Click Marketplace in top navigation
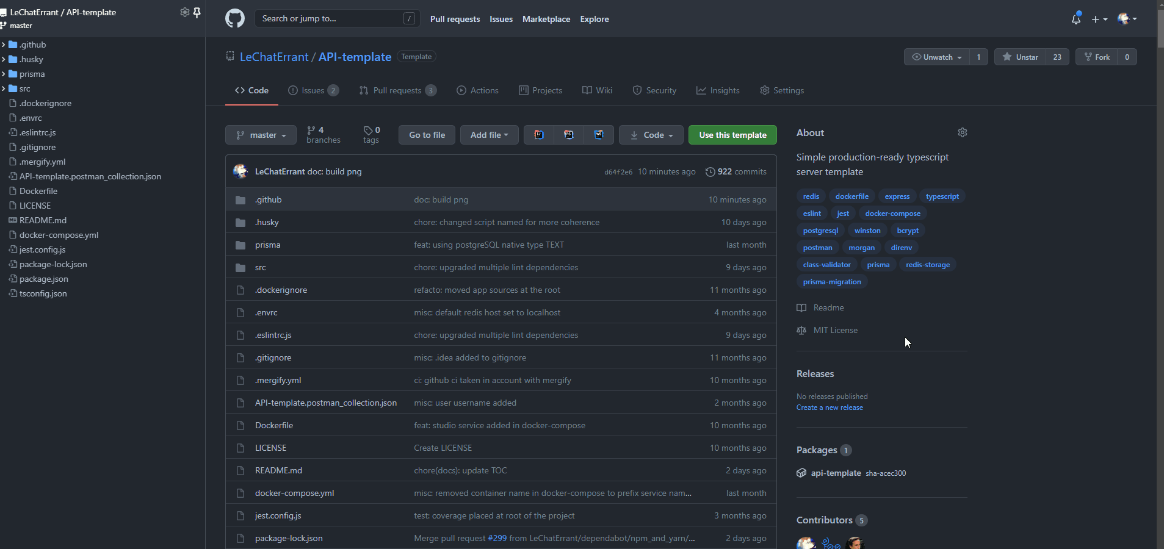The image size is (1164, 549). click(546, 19)
